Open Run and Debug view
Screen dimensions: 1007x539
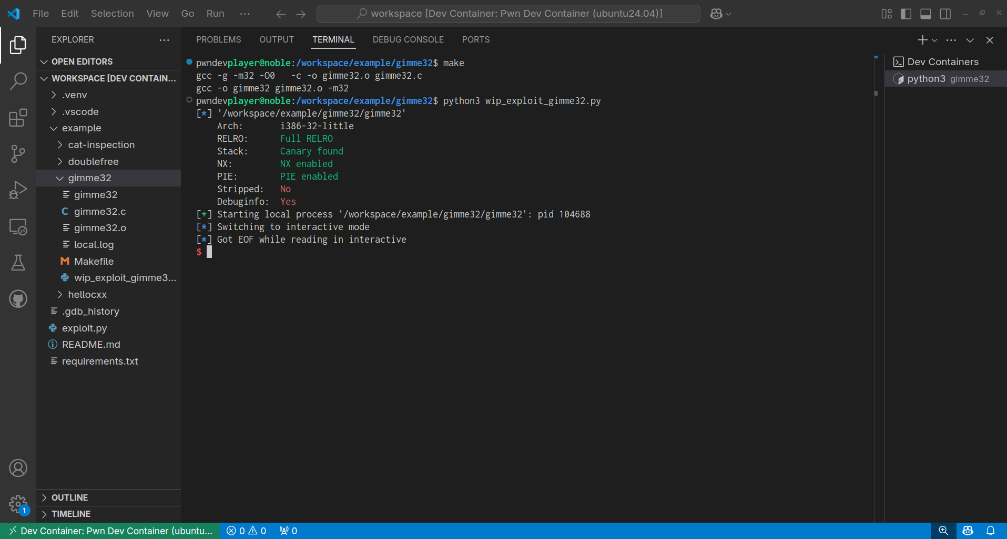coord(18,190)
